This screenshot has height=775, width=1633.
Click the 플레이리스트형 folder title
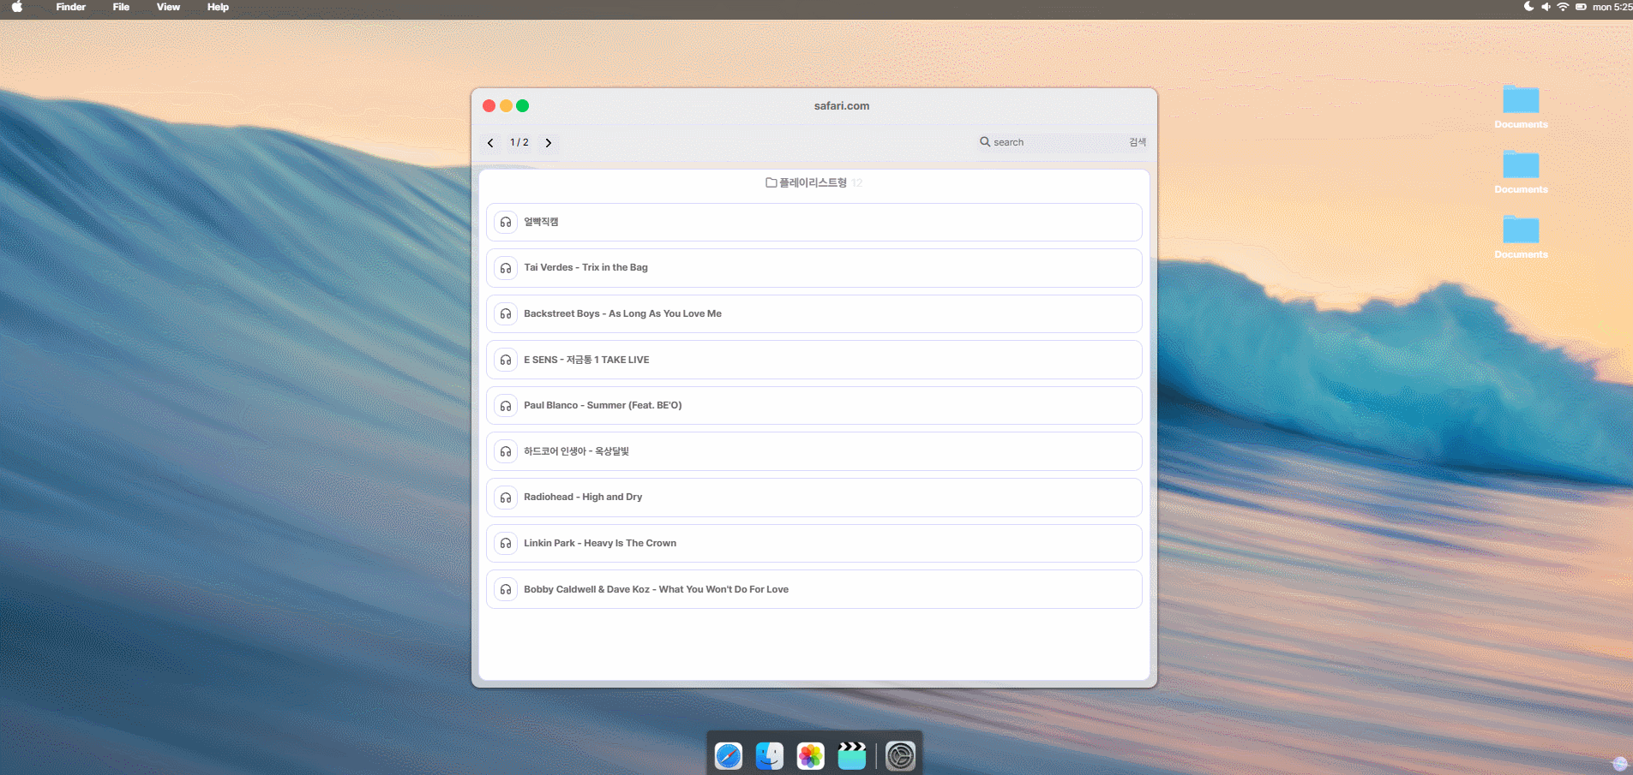[813, 182]
